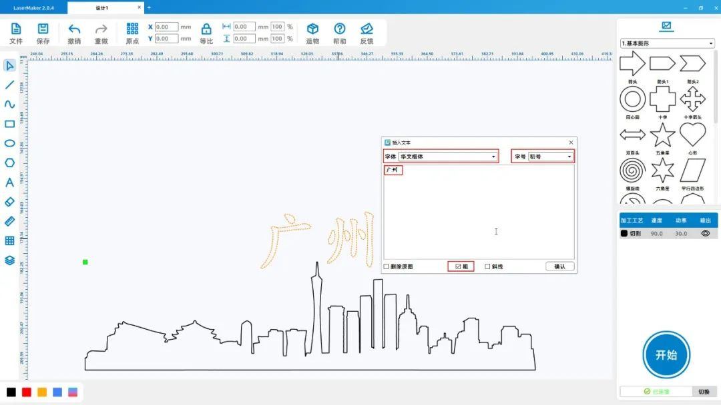This screenshot has width=721, height=405.
Task: Choose the ellipse drawing tool
Action: click(x=9, y=143)
